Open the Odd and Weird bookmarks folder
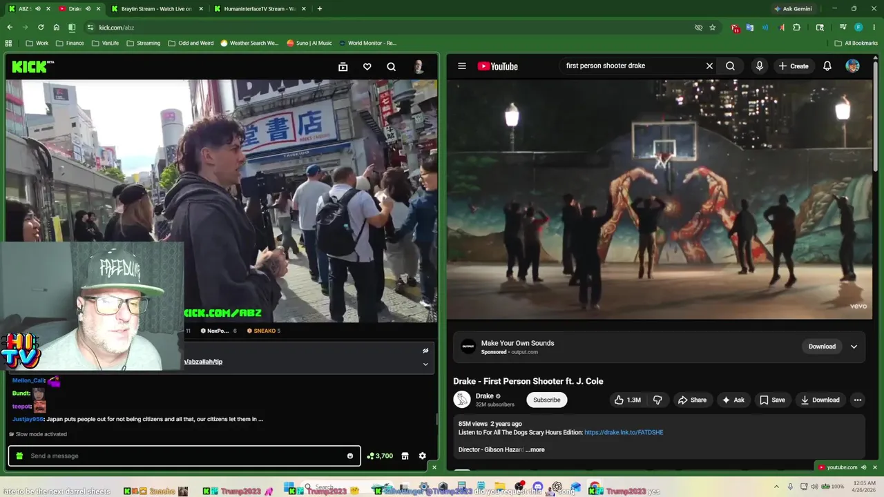884x497 pixels. 191,43
